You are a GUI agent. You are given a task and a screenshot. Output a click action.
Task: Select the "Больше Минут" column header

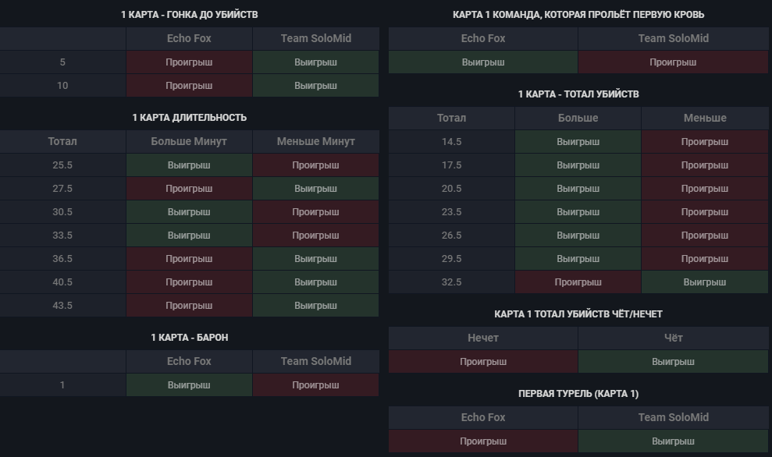[x=189, y=141]
